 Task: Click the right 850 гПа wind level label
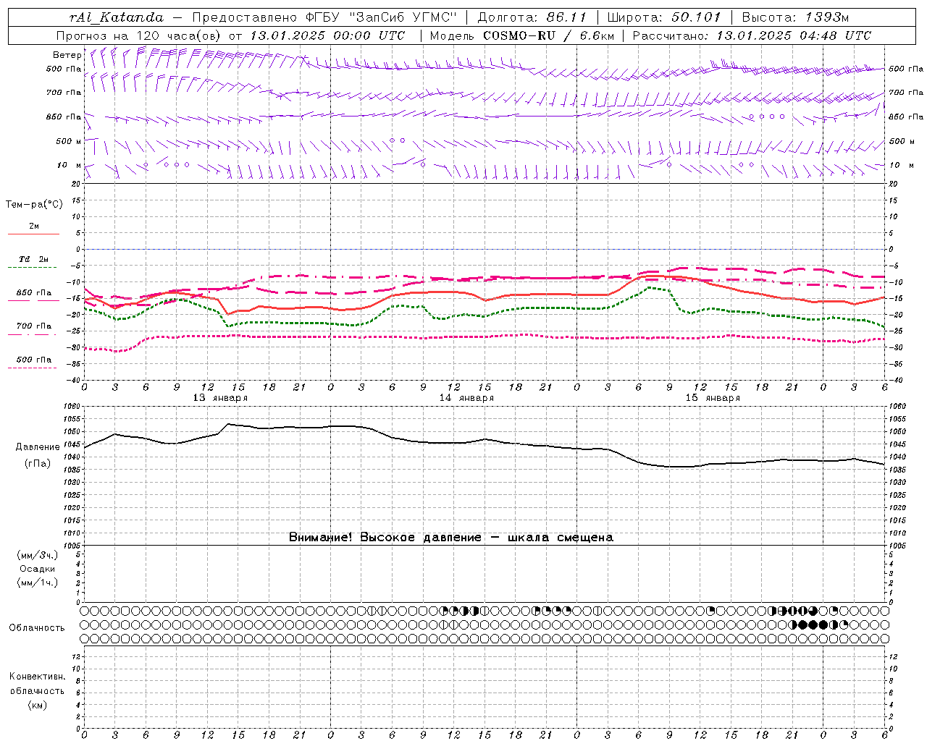click(x=906, y=117)
